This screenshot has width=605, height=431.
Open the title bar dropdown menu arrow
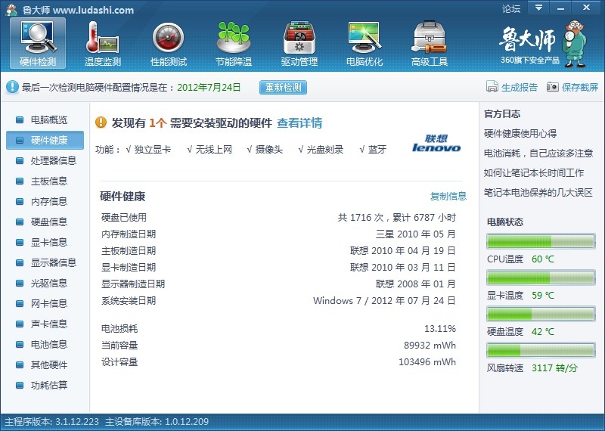[538, 8]
